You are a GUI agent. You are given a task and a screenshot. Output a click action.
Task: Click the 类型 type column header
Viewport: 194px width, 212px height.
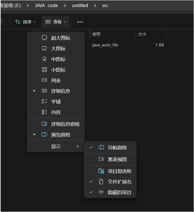(x=113, y=34)
